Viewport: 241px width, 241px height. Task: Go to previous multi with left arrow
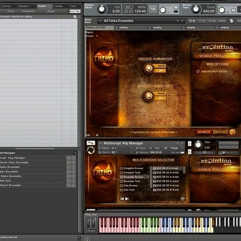(x=178, y=21)
